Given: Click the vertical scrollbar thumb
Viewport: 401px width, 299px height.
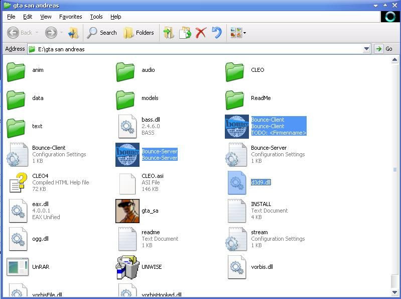Looking at the screenshot, I should click(394, 169).
